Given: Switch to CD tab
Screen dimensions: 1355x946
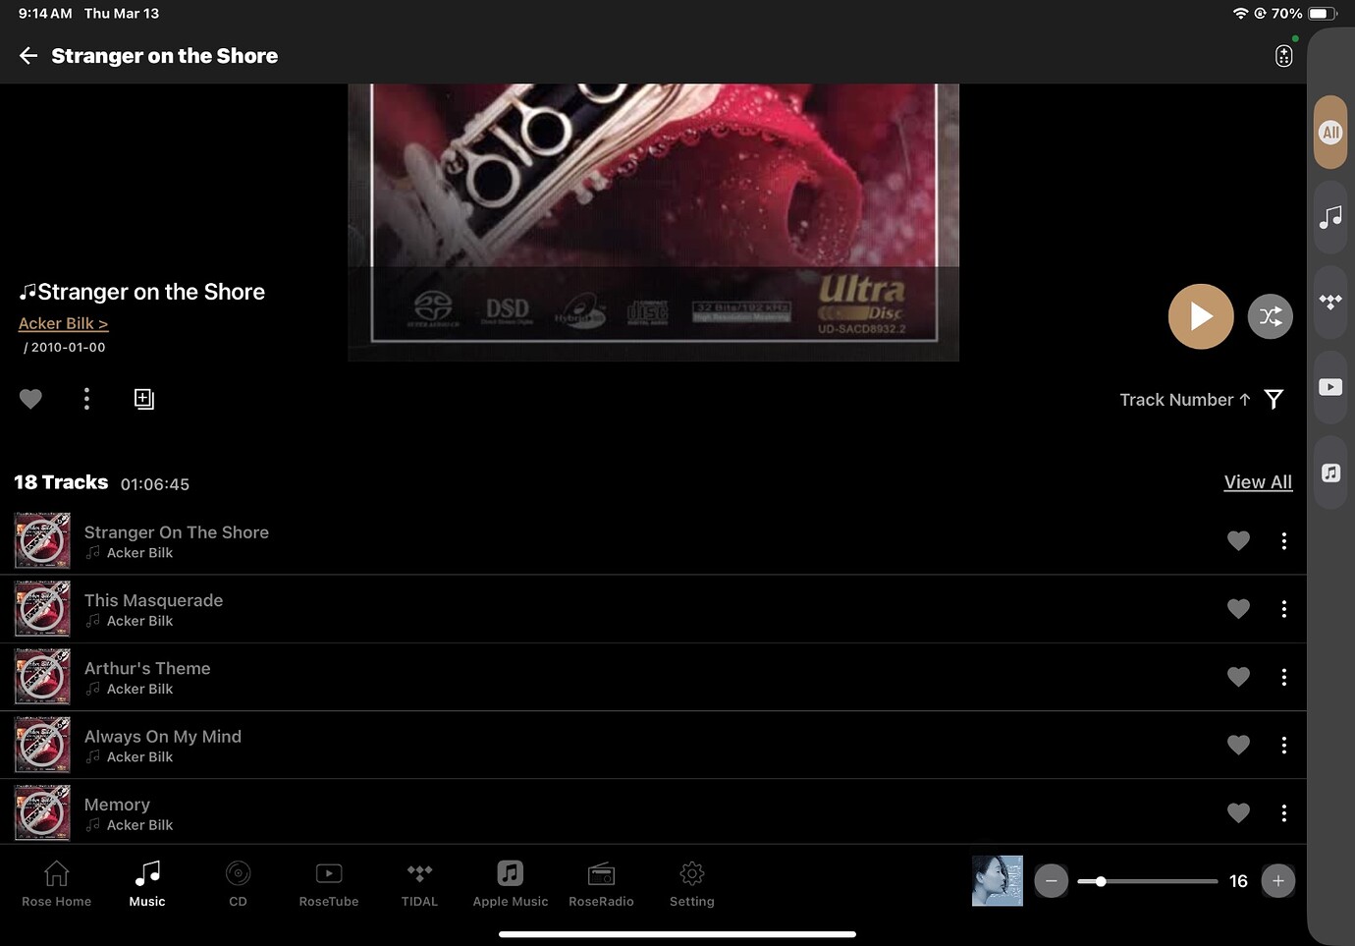Looking at the screenshot, I should 238,883.
